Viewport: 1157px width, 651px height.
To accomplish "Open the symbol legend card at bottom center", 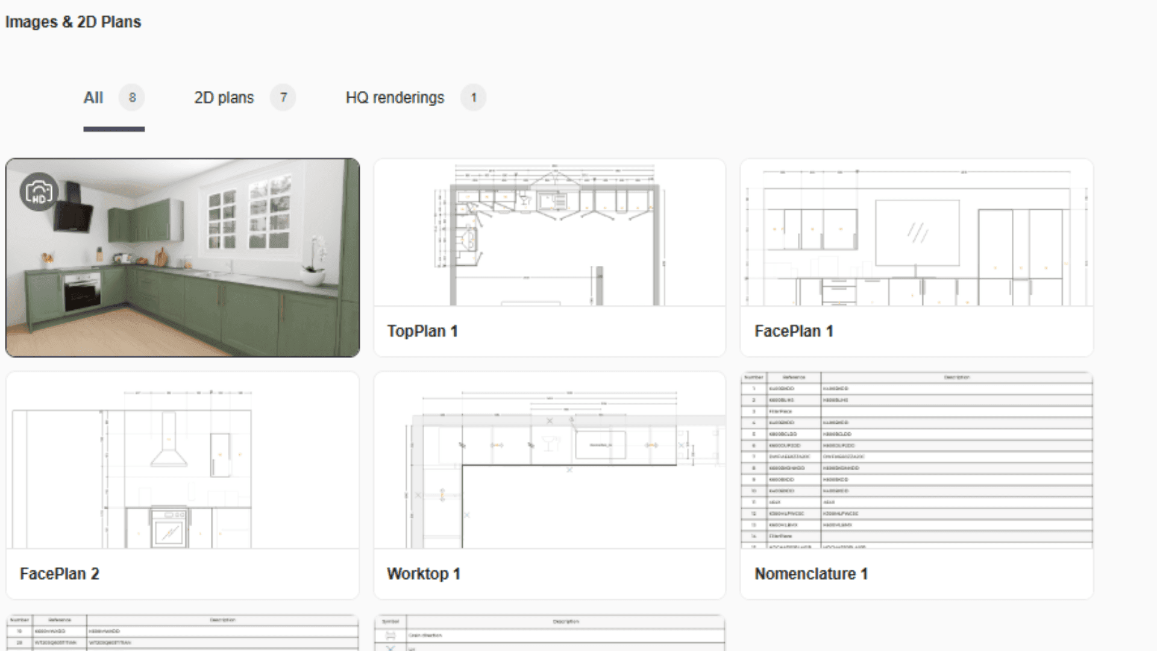I will [550, 633].
